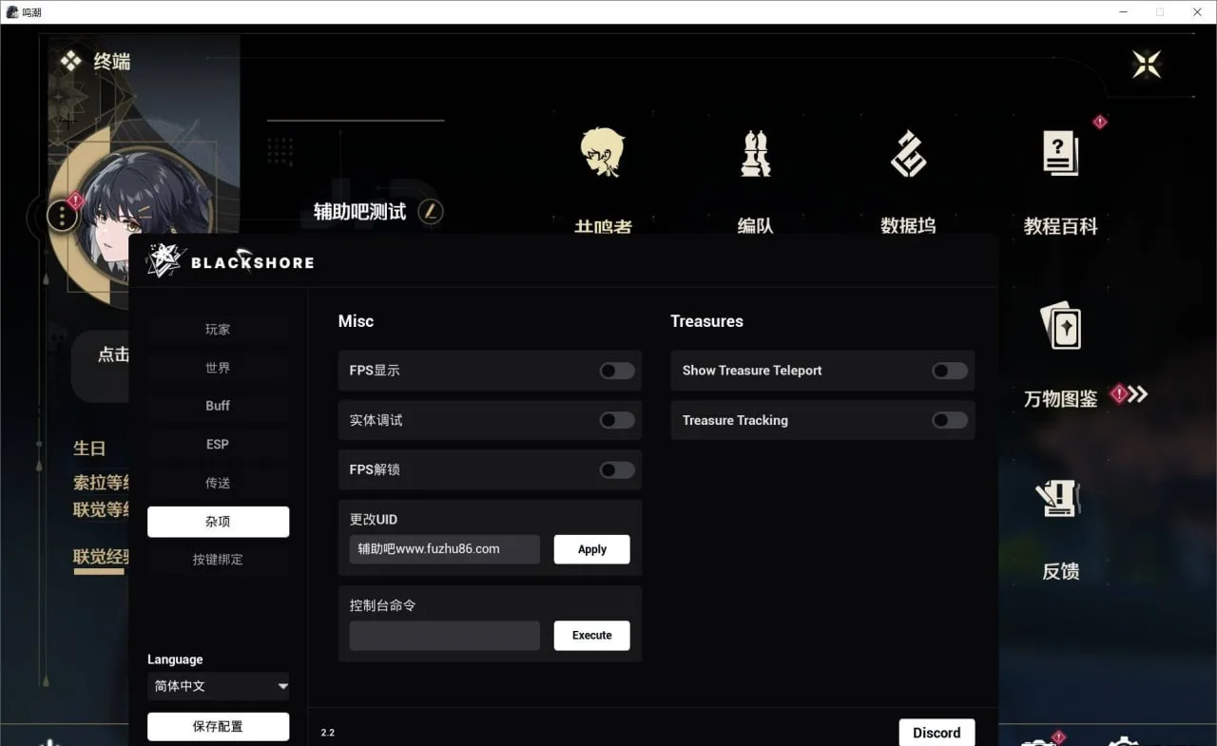Enable the Treasure Tracking switch

tap(950, 420)
